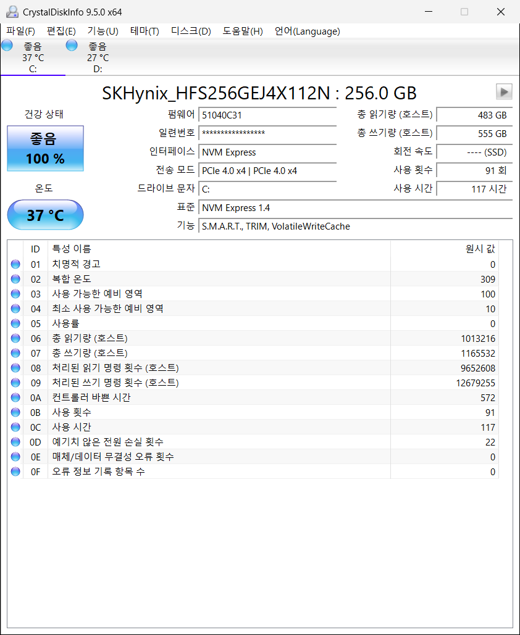This screenshot has width=520, height=635.
Task: Click raw value 309 of composite temperature
Action: click(x=488, y=280)
